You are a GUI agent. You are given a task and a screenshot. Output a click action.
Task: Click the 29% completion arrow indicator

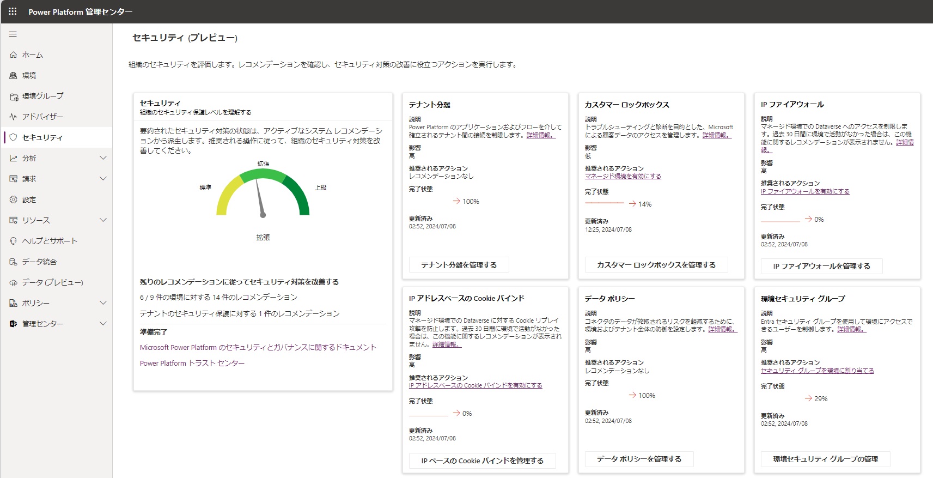pos(808,398)
